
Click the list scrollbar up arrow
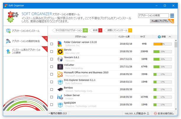[176, 40]
